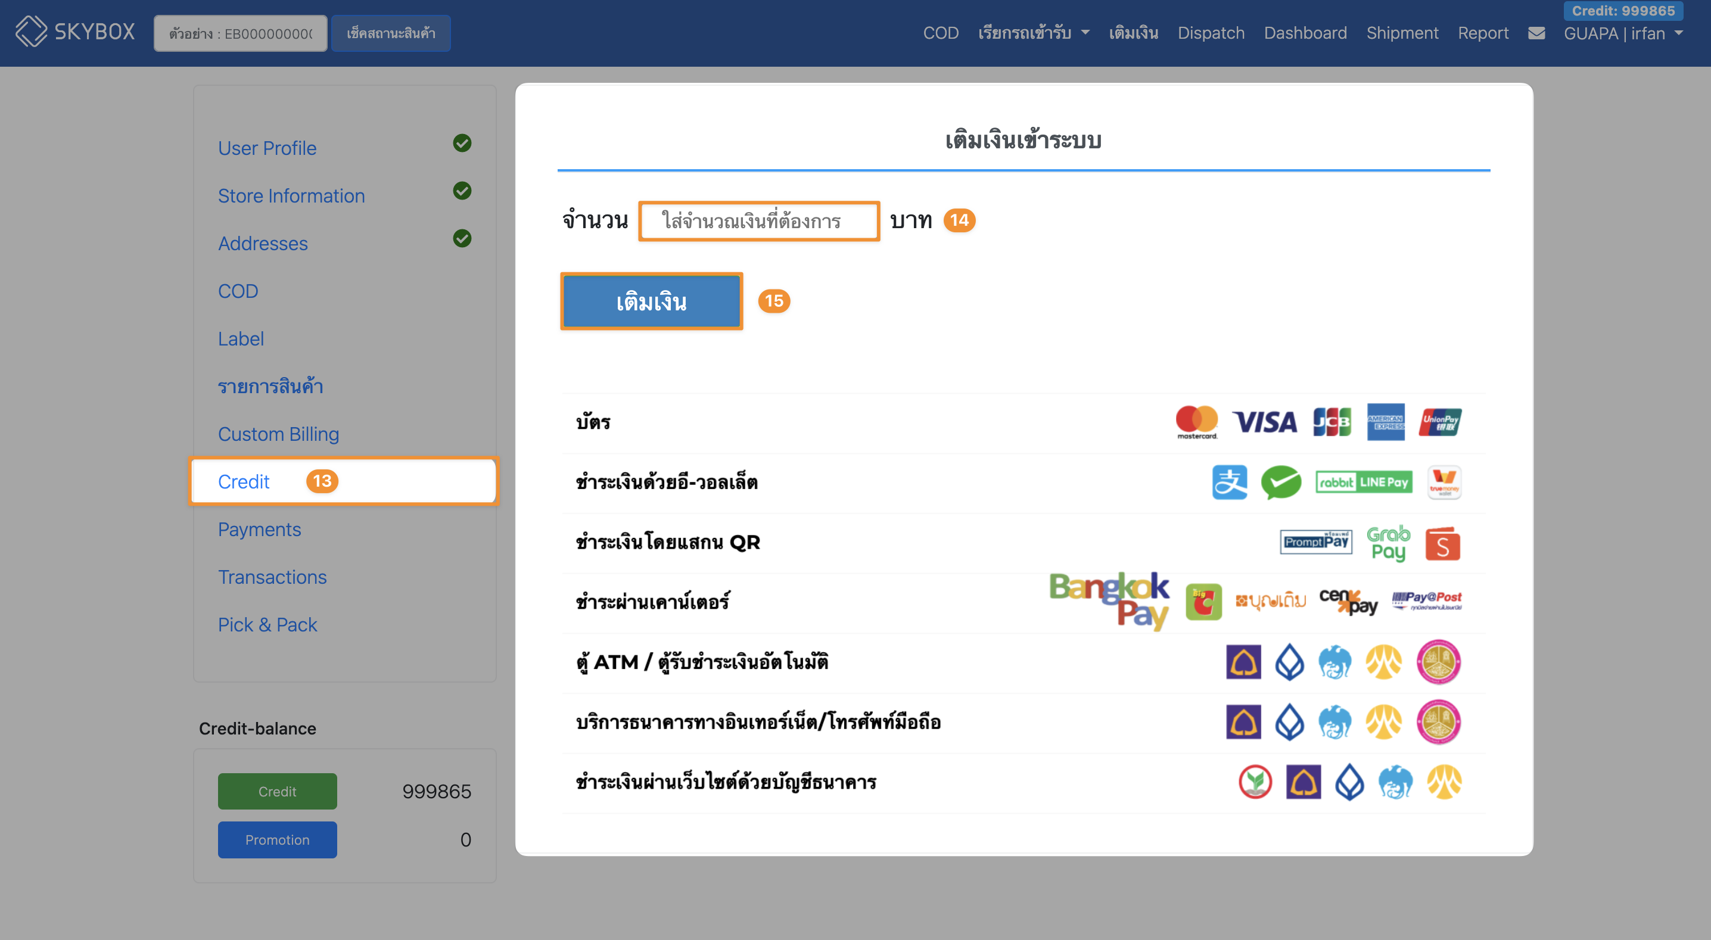The image size is (1711, 940).
Task: Select Credit in the sidebar
Action: 343,481
